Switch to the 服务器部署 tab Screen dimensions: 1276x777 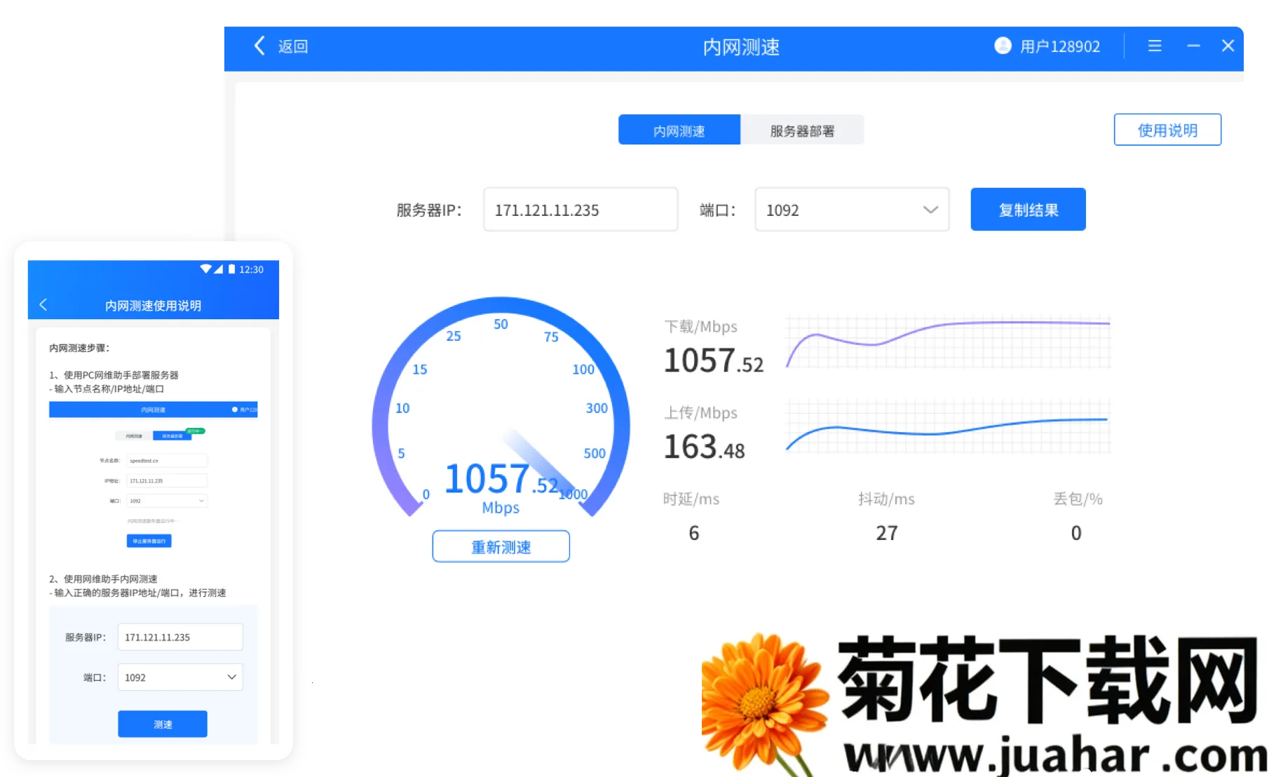(x=802, y=129)
